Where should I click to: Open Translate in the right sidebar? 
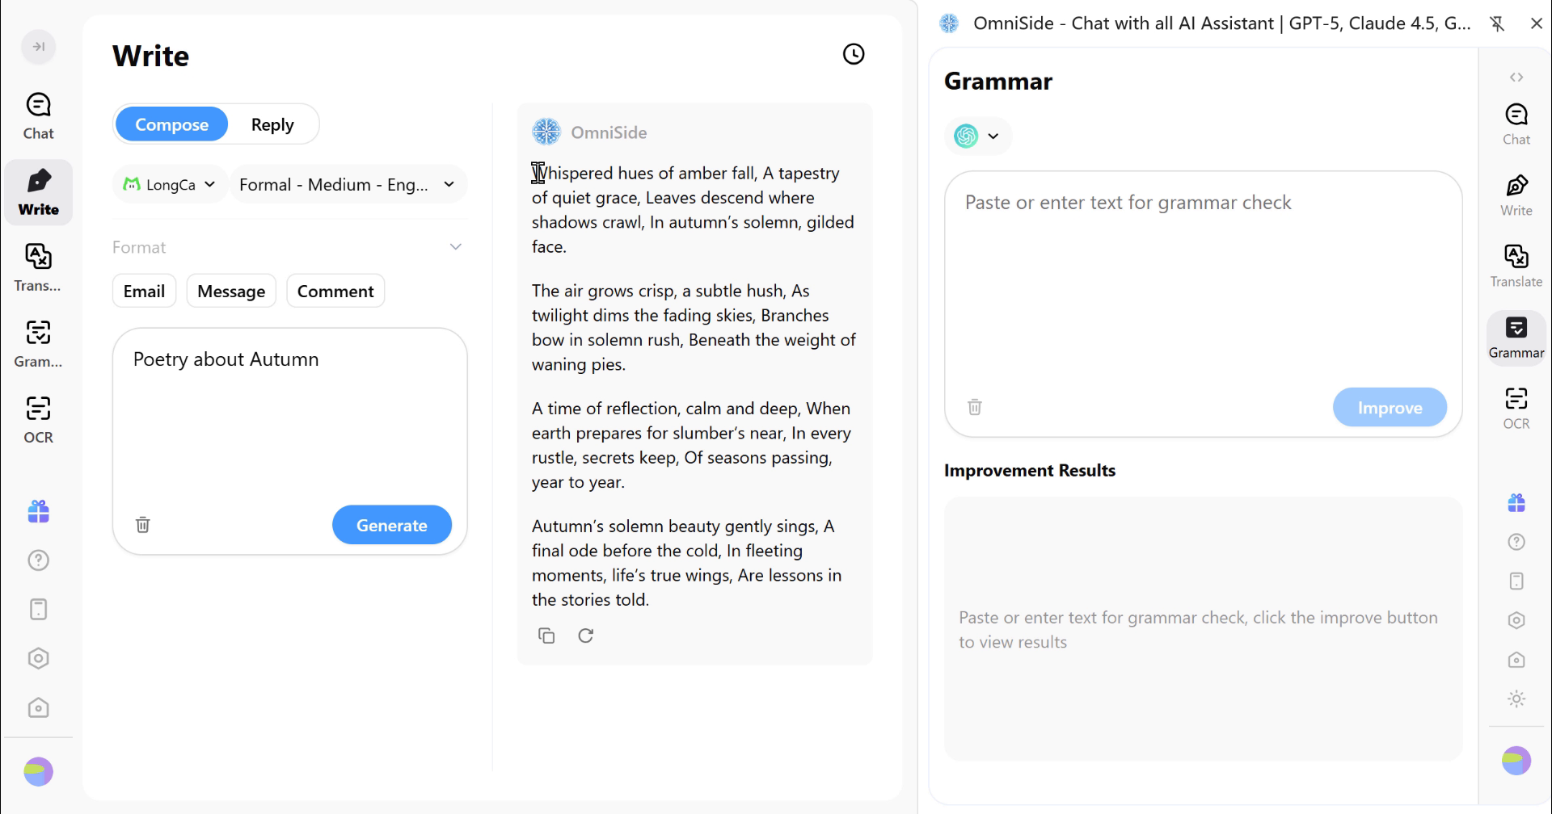(x=1516, y=266)
